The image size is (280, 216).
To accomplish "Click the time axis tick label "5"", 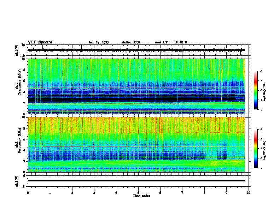I will coord(138,193).
